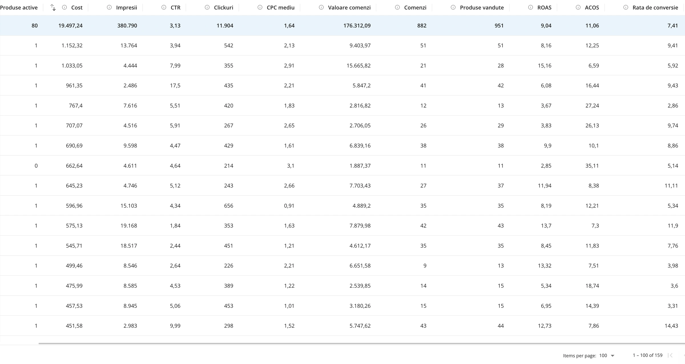
Task: Click the horizontal table scrollbar
Action: coord(362,343)
